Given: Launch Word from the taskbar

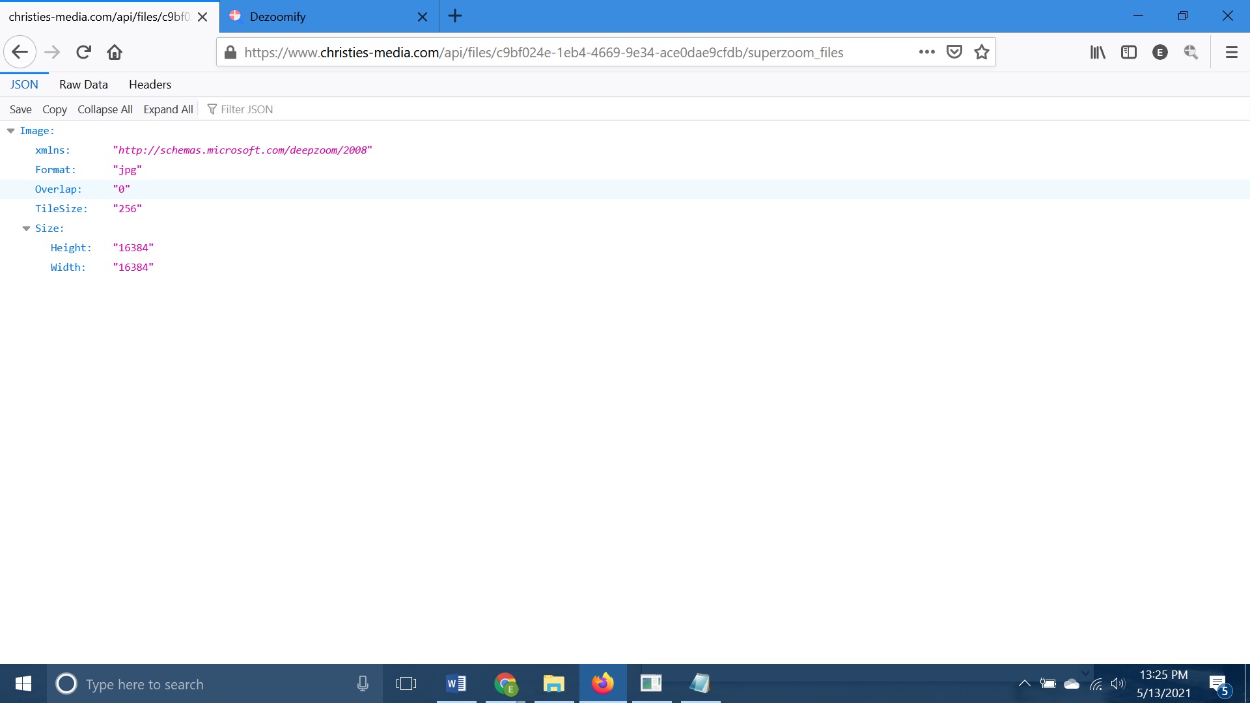Looking at the screenshot, I should [x=456, y=683].
